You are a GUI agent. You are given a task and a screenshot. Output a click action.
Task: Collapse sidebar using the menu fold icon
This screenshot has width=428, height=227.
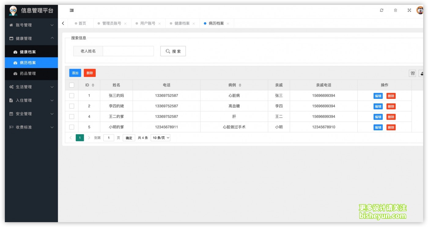tap(72, 10)
